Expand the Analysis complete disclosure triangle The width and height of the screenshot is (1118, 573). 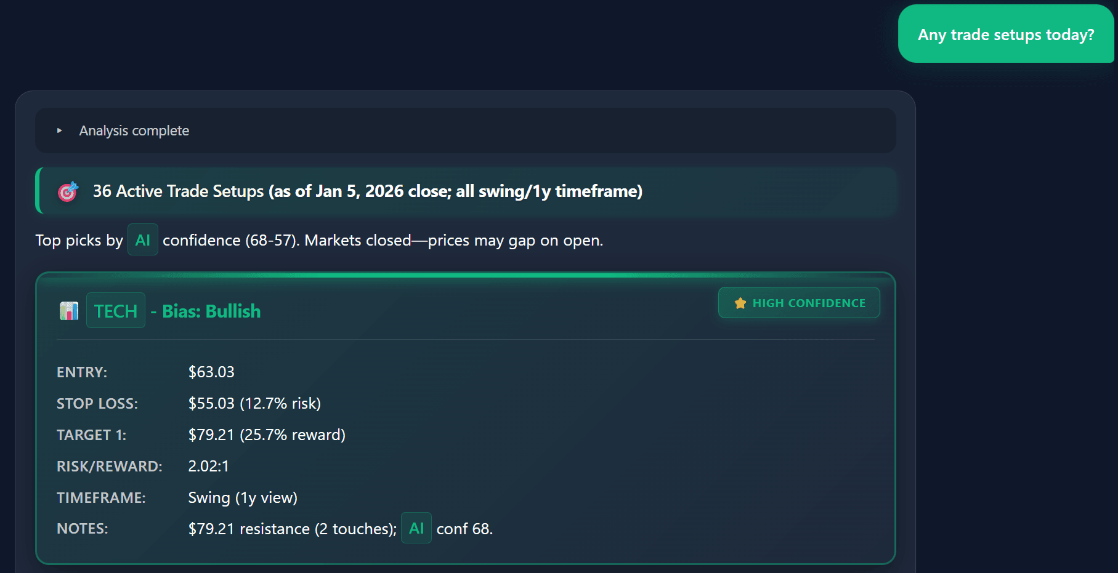(59, 130)
